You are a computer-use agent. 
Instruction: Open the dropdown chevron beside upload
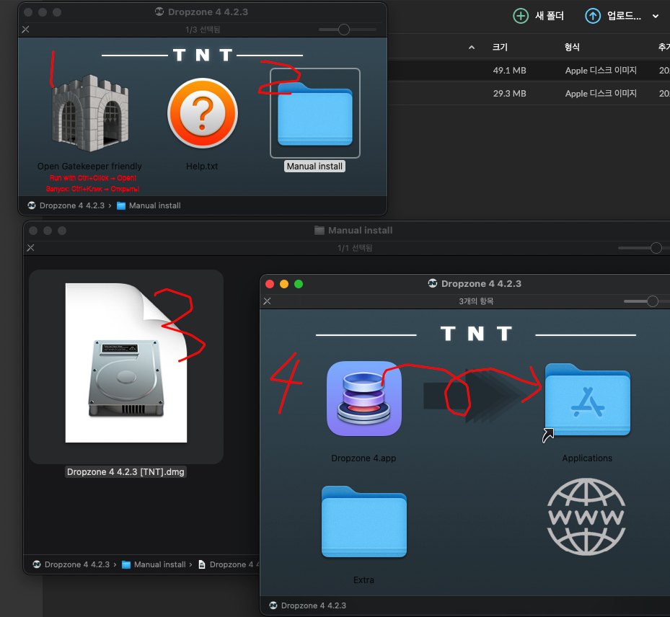coord(655,17)
